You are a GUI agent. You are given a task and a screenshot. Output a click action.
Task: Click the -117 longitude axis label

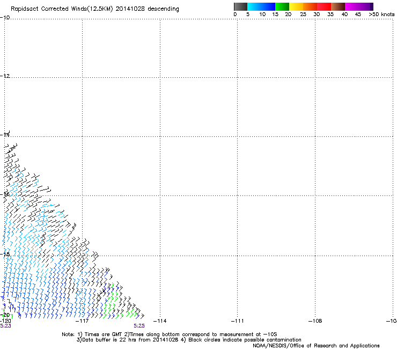point(82,321)
